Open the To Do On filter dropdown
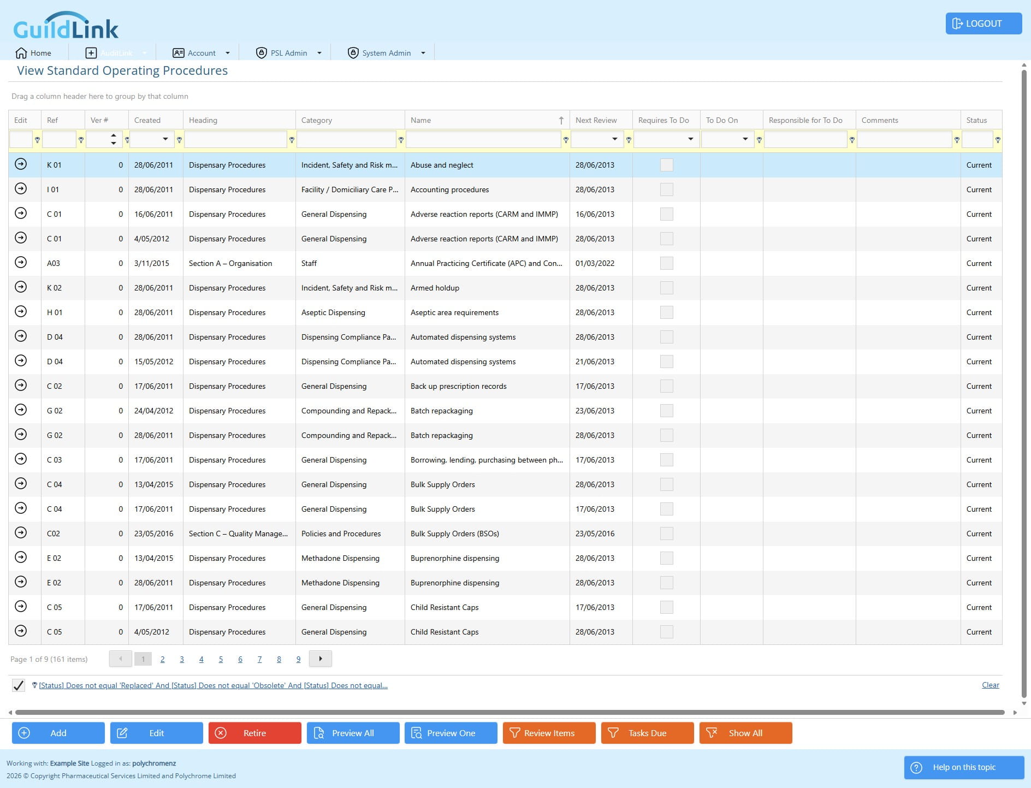Screen dimensions: 1031x788 [x=745, y=139]
